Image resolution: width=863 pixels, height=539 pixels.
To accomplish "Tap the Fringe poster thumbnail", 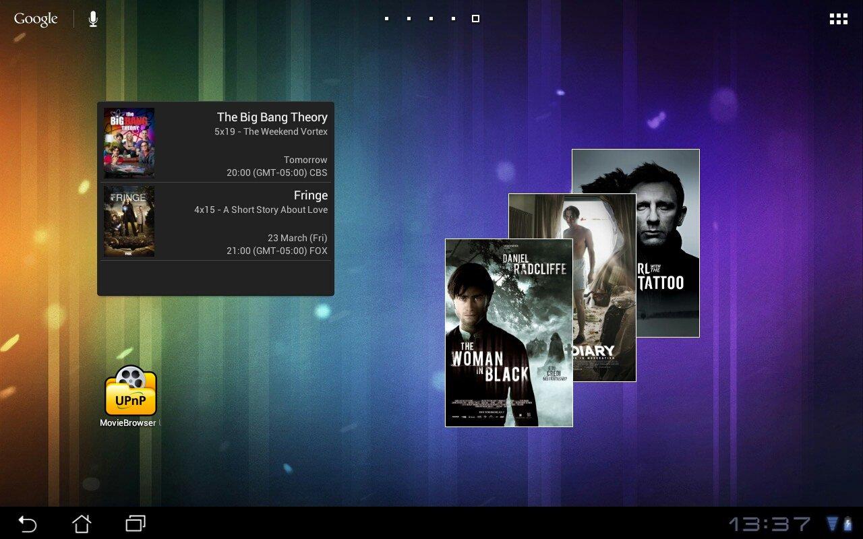I will (x=129, y=221).
